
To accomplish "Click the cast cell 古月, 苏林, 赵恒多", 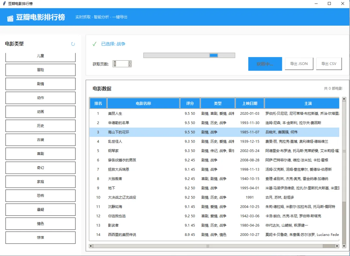I will point(280,197).
